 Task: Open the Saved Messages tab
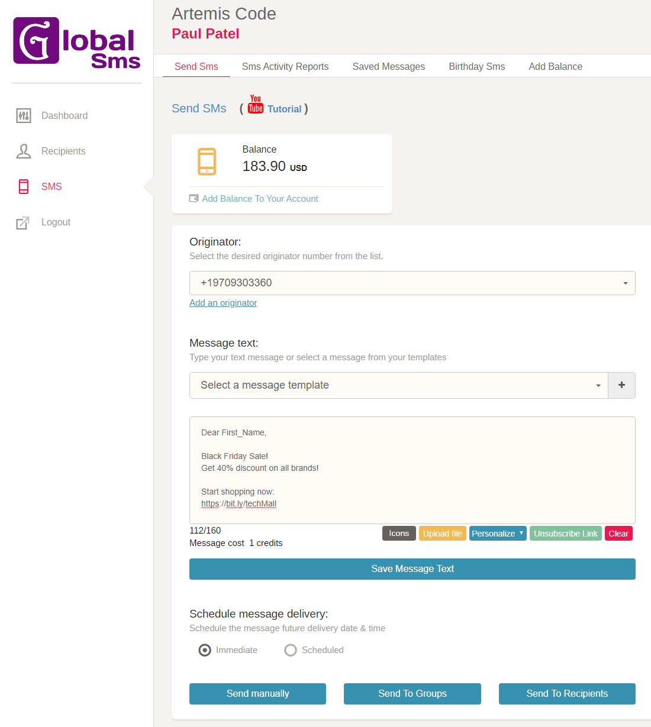pos(388,66)
